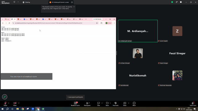This screenshot has width=198, height=111.
Task: Select Nuristikomah participant tile
Action: coord(138,76)
